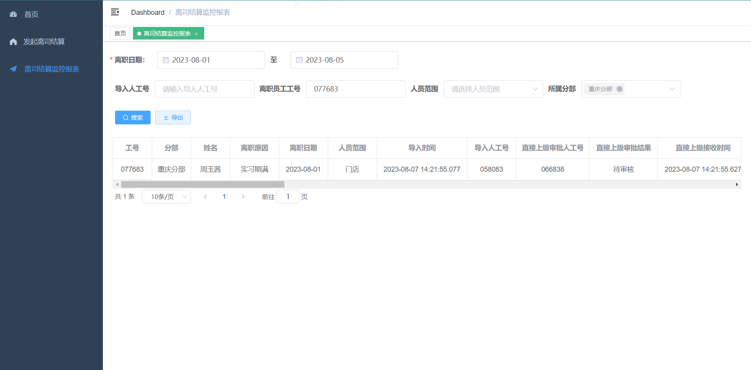Screen dimensions: 751x370
Task: Click the 共 1 条 total count text
Action: (x=124, y=196)
